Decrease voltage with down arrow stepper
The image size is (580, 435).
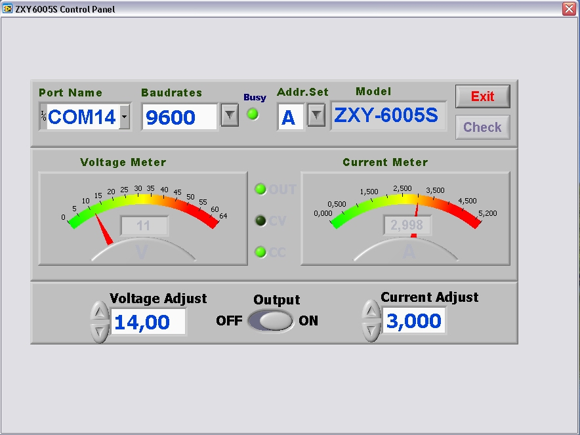pyautogui.click(x=98, y=332)
